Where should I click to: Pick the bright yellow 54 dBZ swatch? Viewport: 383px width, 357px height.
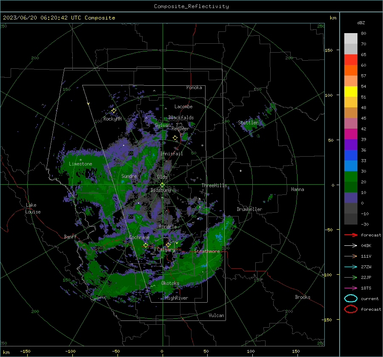tap(351, 92)
